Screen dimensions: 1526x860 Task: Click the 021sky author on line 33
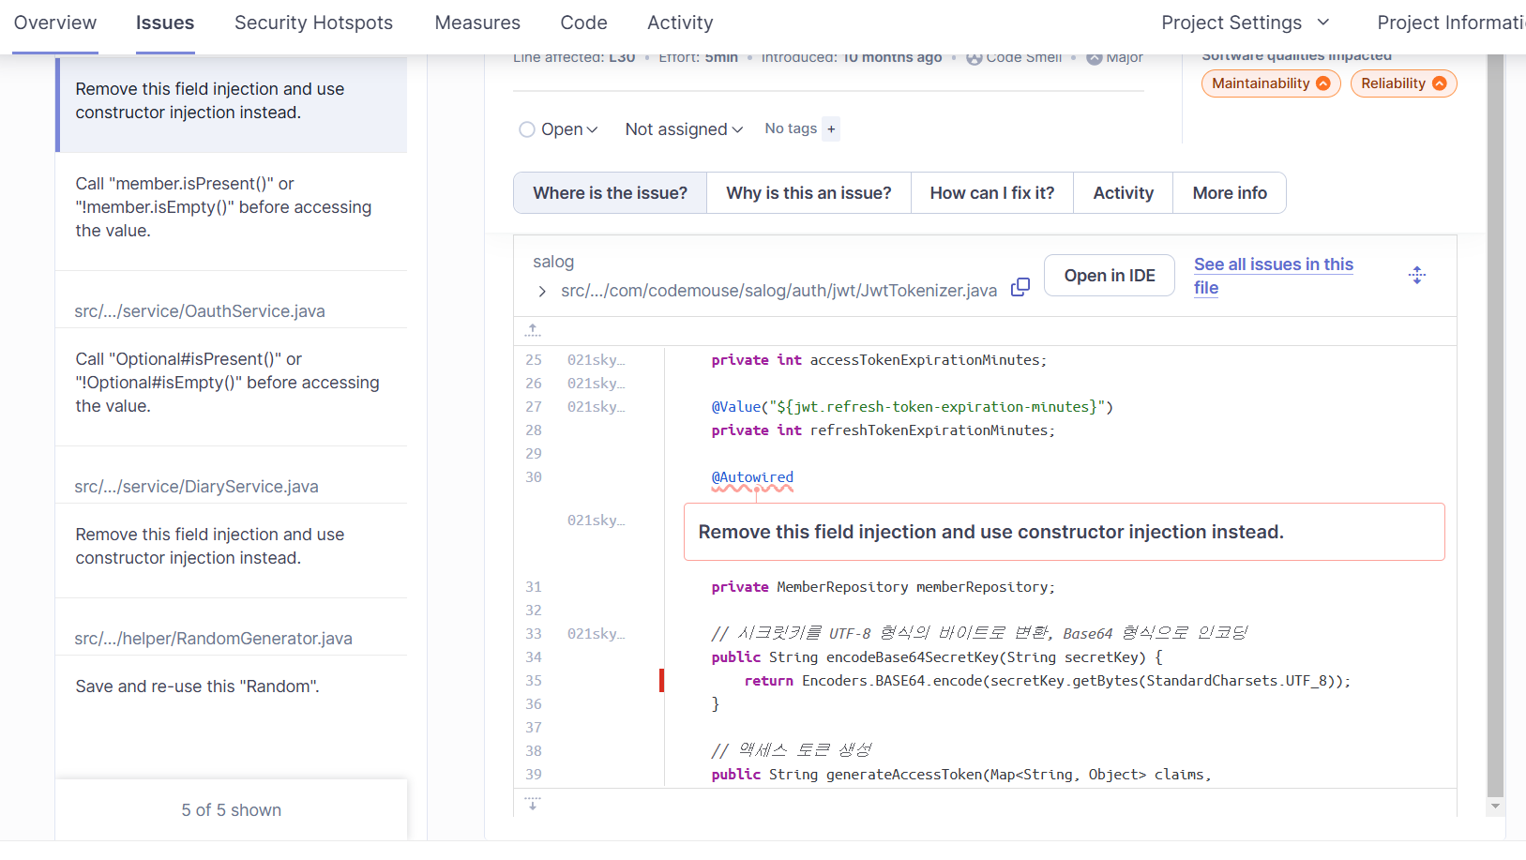[596, 634]
